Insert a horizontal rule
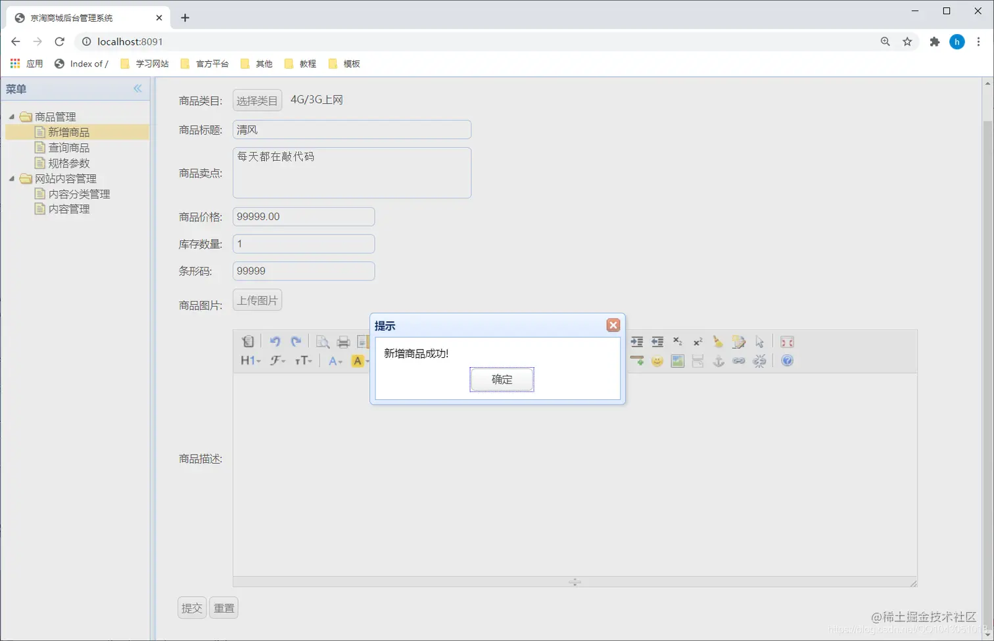Image resolution: width=994 pixels, height=641 pixels. tap(636, 361)
